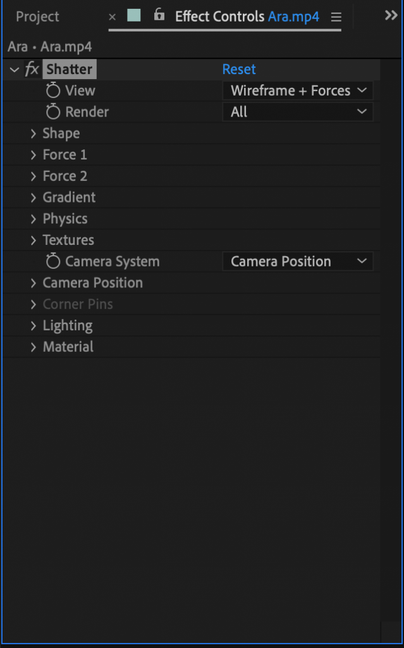The width and height of the screenshot is (404, 648).
Task: Close the Project tab with its × icon
Action: 112,17
